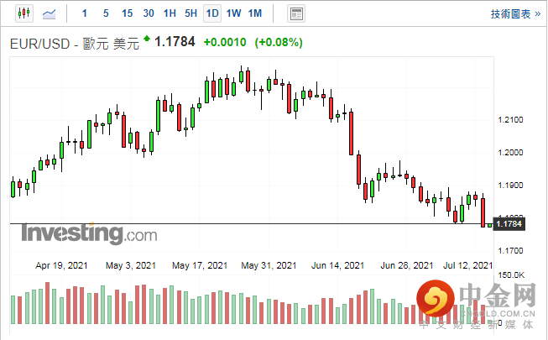Click the May 17, 2021 date marker
The width and height of the screenshot is (548, 340).
[200, 265]
